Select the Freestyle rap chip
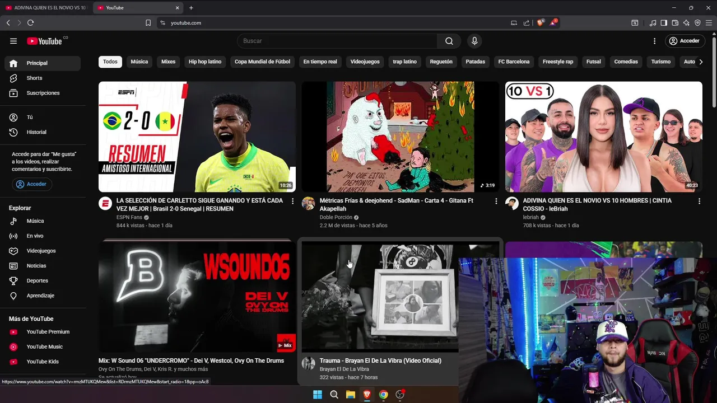Image resolution: width=717 pixels, height=403 pixels. point(558,62)
